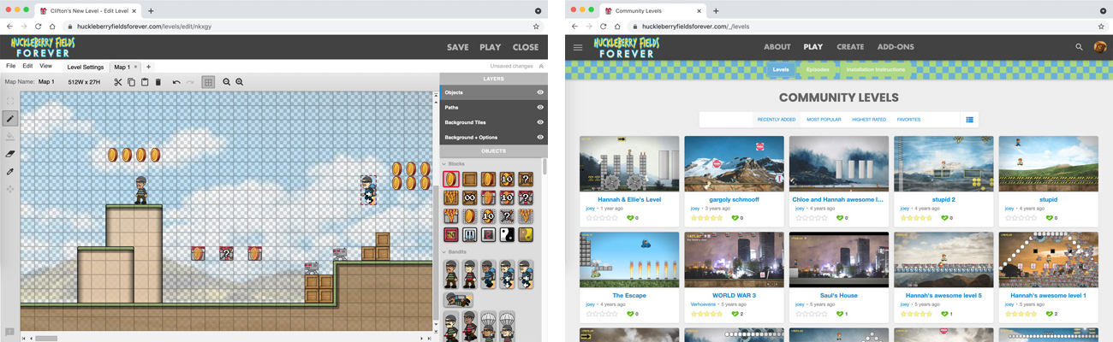Select the Episodes tab

[x=818, y=69]
